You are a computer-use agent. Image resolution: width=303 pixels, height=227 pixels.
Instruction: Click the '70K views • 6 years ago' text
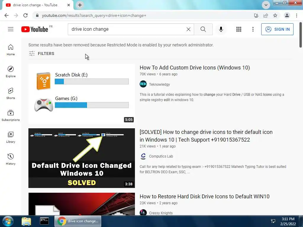(159, 74)
